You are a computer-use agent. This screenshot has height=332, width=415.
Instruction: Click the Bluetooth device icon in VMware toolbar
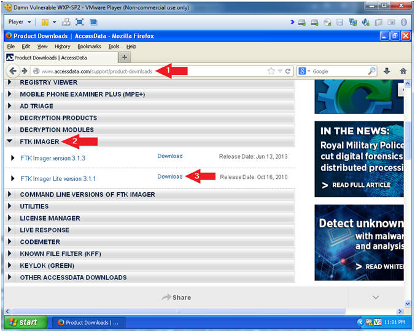(x=403, y=22)
